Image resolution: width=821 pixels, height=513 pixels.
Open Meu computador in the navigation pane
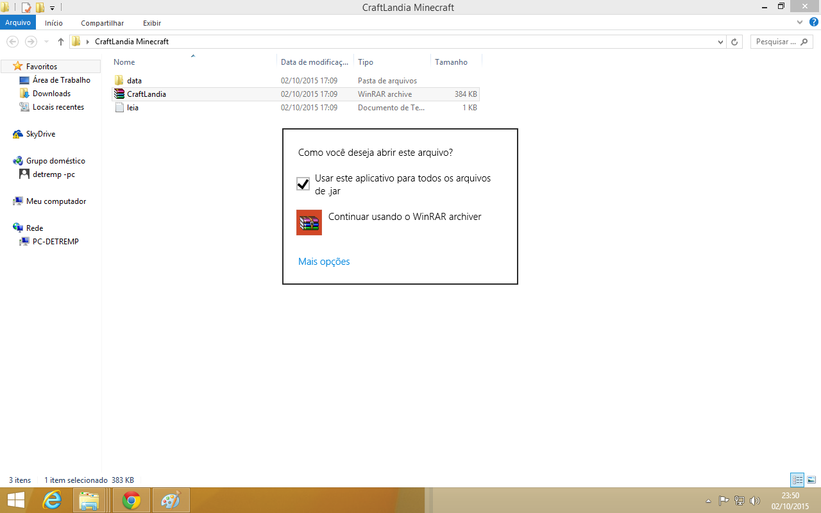pyautogui.click(x=56, y=201)
